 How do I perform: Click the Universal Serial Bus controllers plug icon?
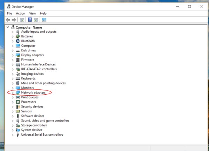[x=18, y=135]
